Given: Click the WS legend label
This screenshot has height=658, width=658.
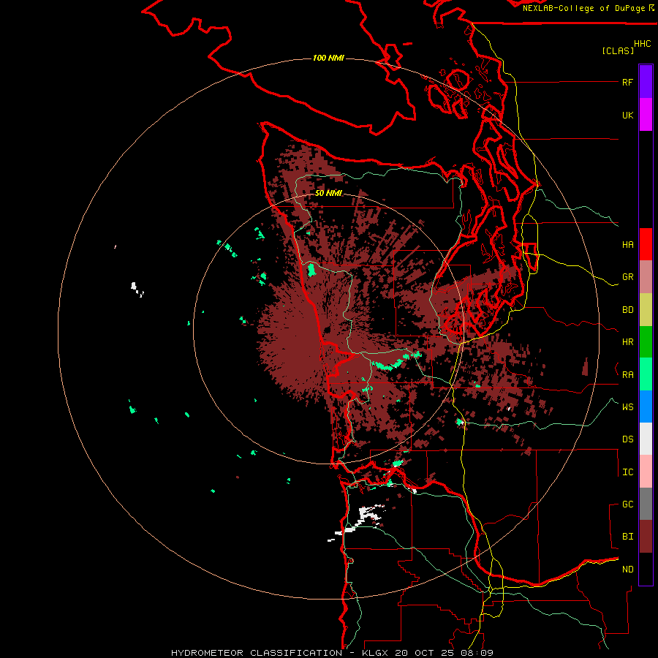Looking at the screenshot, I should tap(627, 407).
